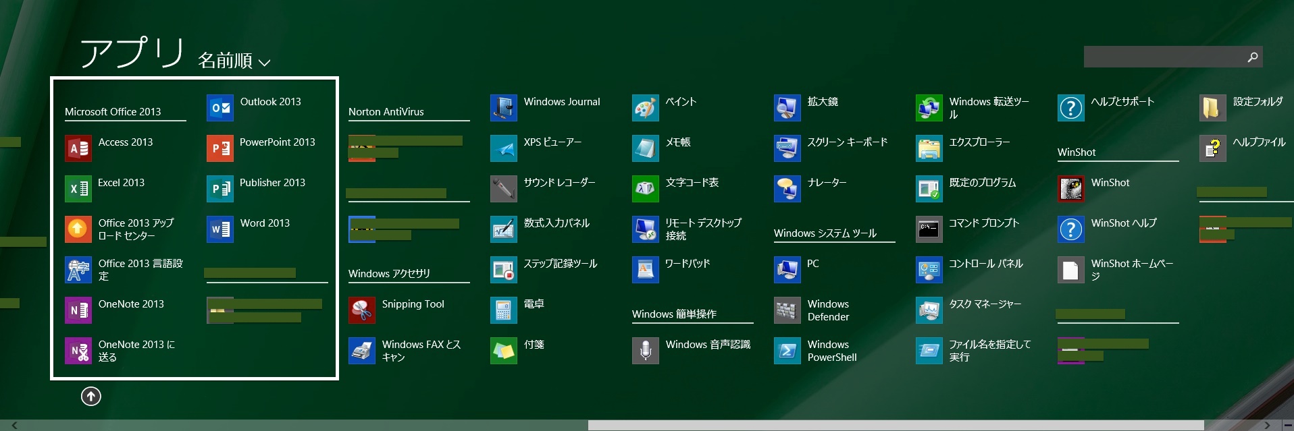Open Run dialog (ファイル名を指定して実行) icon
This screenshot has height=431, width=1294.
coord(929,351)
